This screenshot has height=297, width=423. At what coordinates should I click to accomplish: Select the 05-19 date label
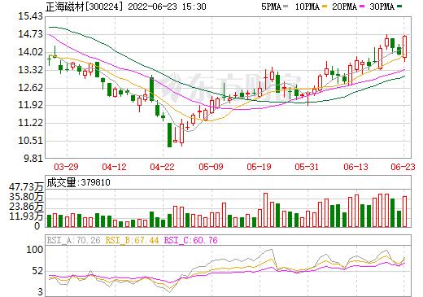click(x=259, y=167)
